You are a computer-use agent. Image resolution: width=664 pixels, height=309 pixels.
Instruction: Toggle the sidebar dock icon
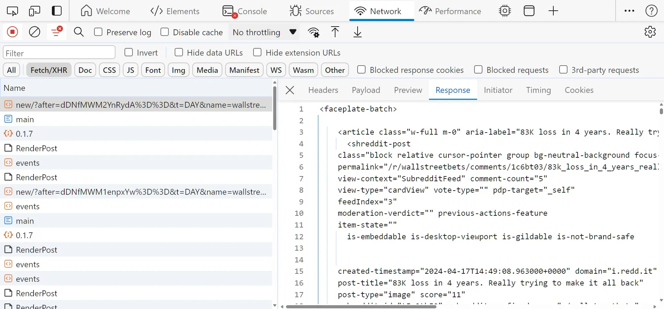coord(57,11)
